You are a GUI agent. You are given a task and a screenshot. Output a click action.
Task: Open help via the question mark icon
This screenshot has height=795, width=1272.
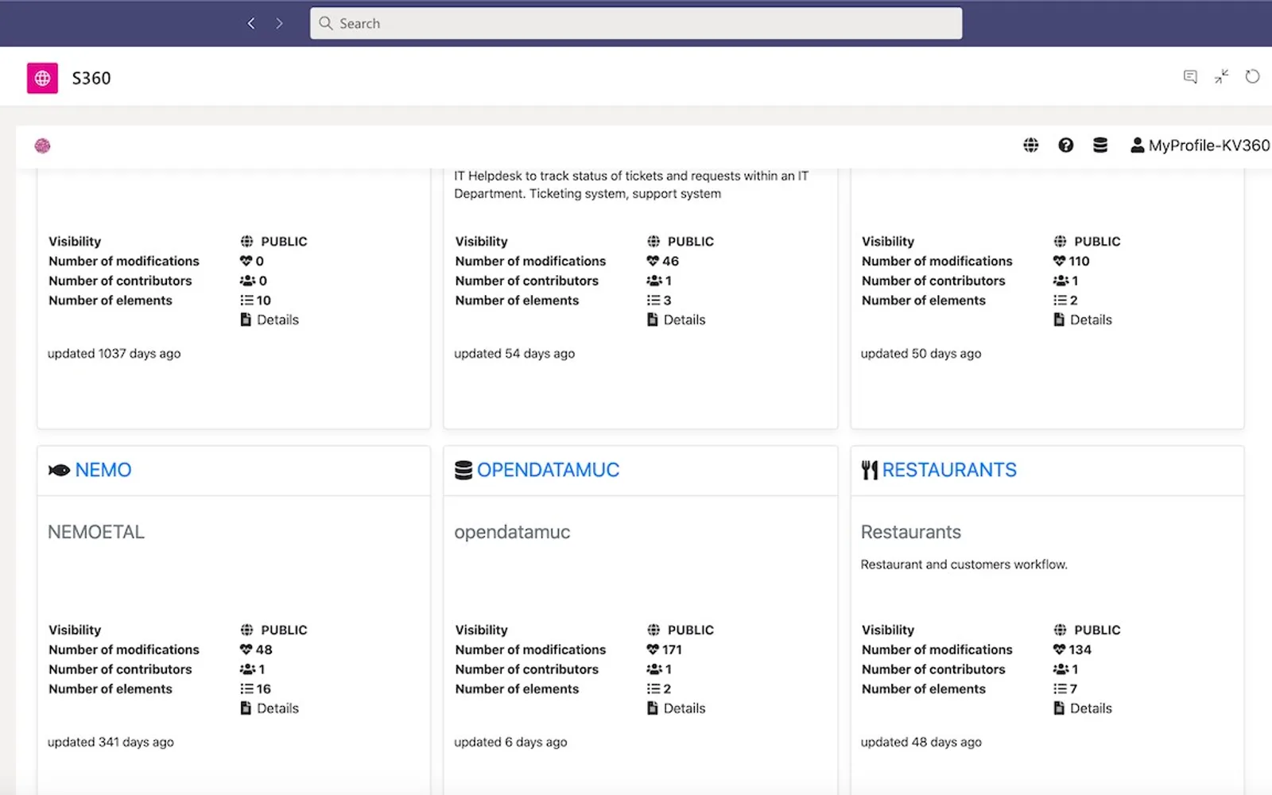(1066, 145)
